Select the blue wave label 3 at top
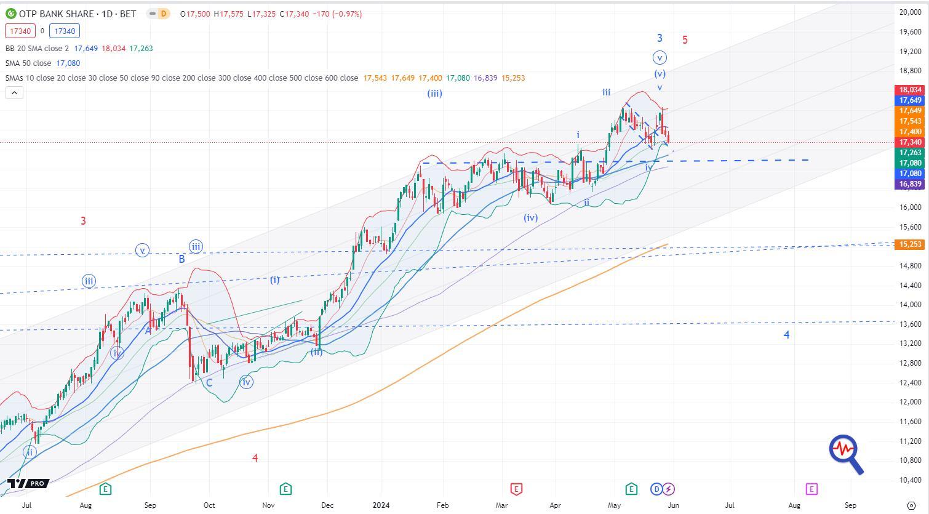Viewport: 929px width, 514px height. click(x=660, y=38)
